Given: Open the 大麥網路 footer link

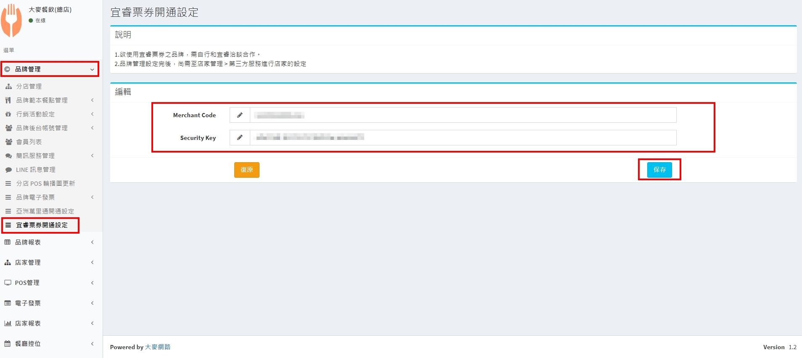Looking at the screenshot, I should pyautogui.click(x=158, y=347).
